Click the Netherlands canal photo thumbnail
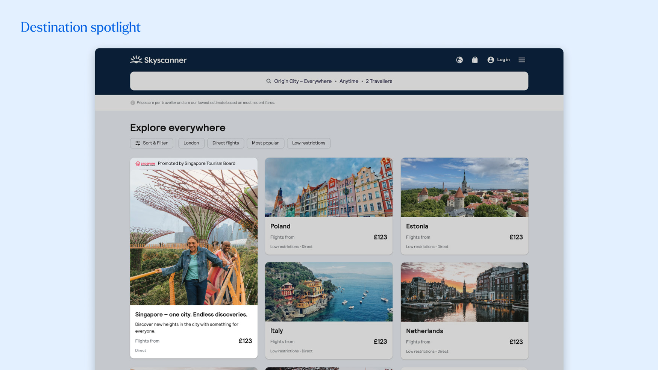The height and width of the screenshot is (370, 658). tap(464, 292)
